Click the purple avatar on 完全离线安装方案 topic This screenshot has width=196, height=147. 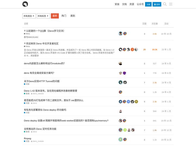coord(124,73)
